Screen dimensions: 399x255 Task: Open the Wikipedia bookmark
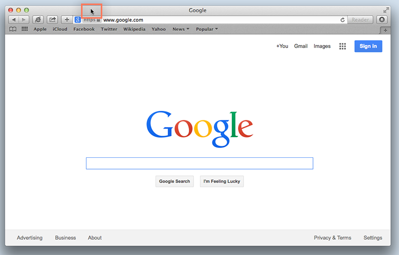[x=134, y=29]
